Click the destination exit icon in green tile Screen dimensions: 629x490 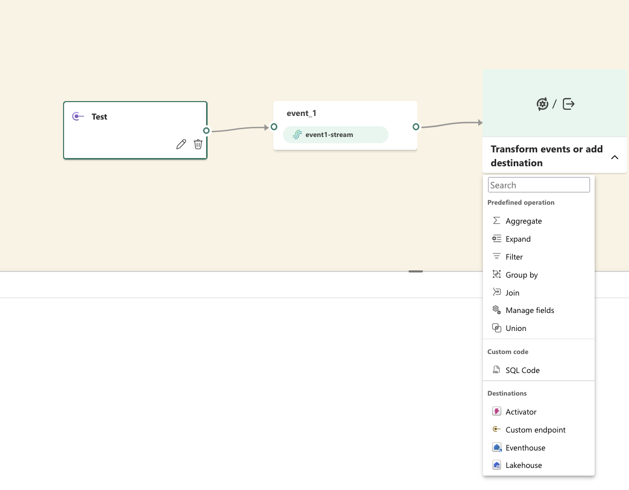tap(569, 104)
